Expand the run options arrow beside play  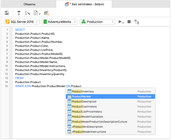tap(123, 23)
